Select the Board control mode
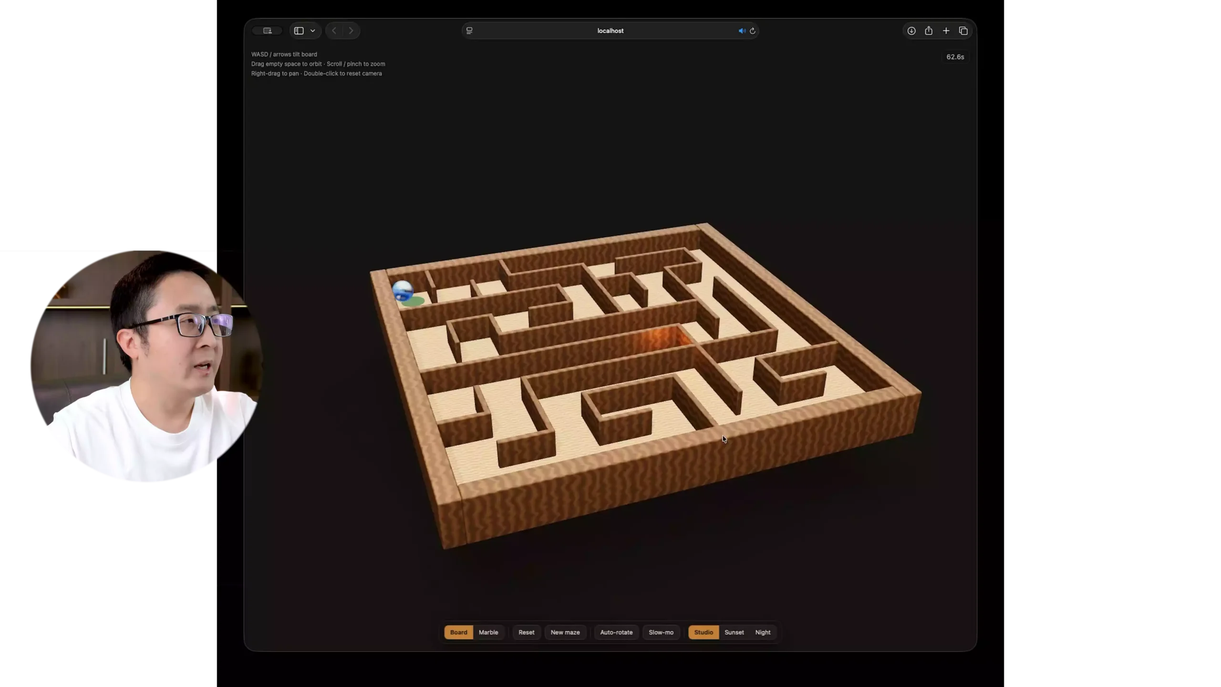 [x=458, y=632]
